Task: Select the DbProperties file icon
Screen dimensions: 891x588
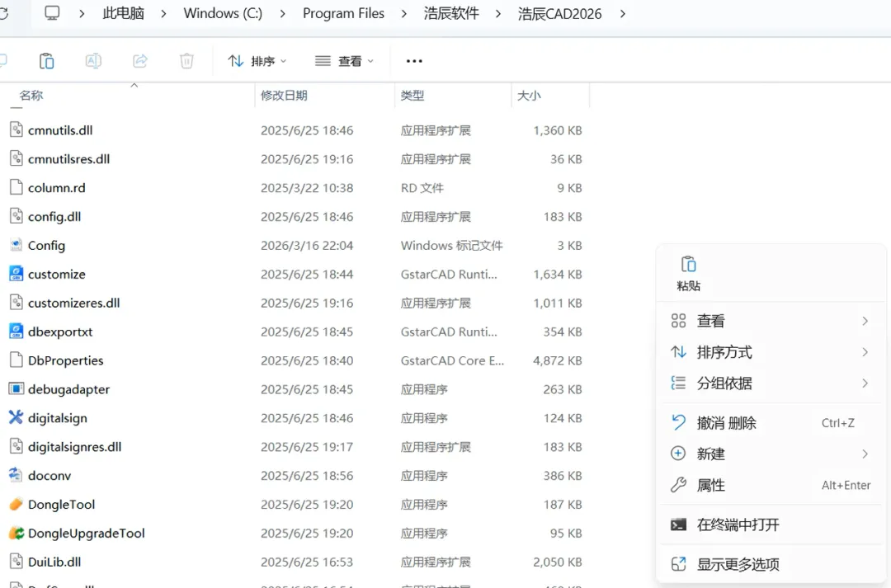Action: [x=16, y=360]
